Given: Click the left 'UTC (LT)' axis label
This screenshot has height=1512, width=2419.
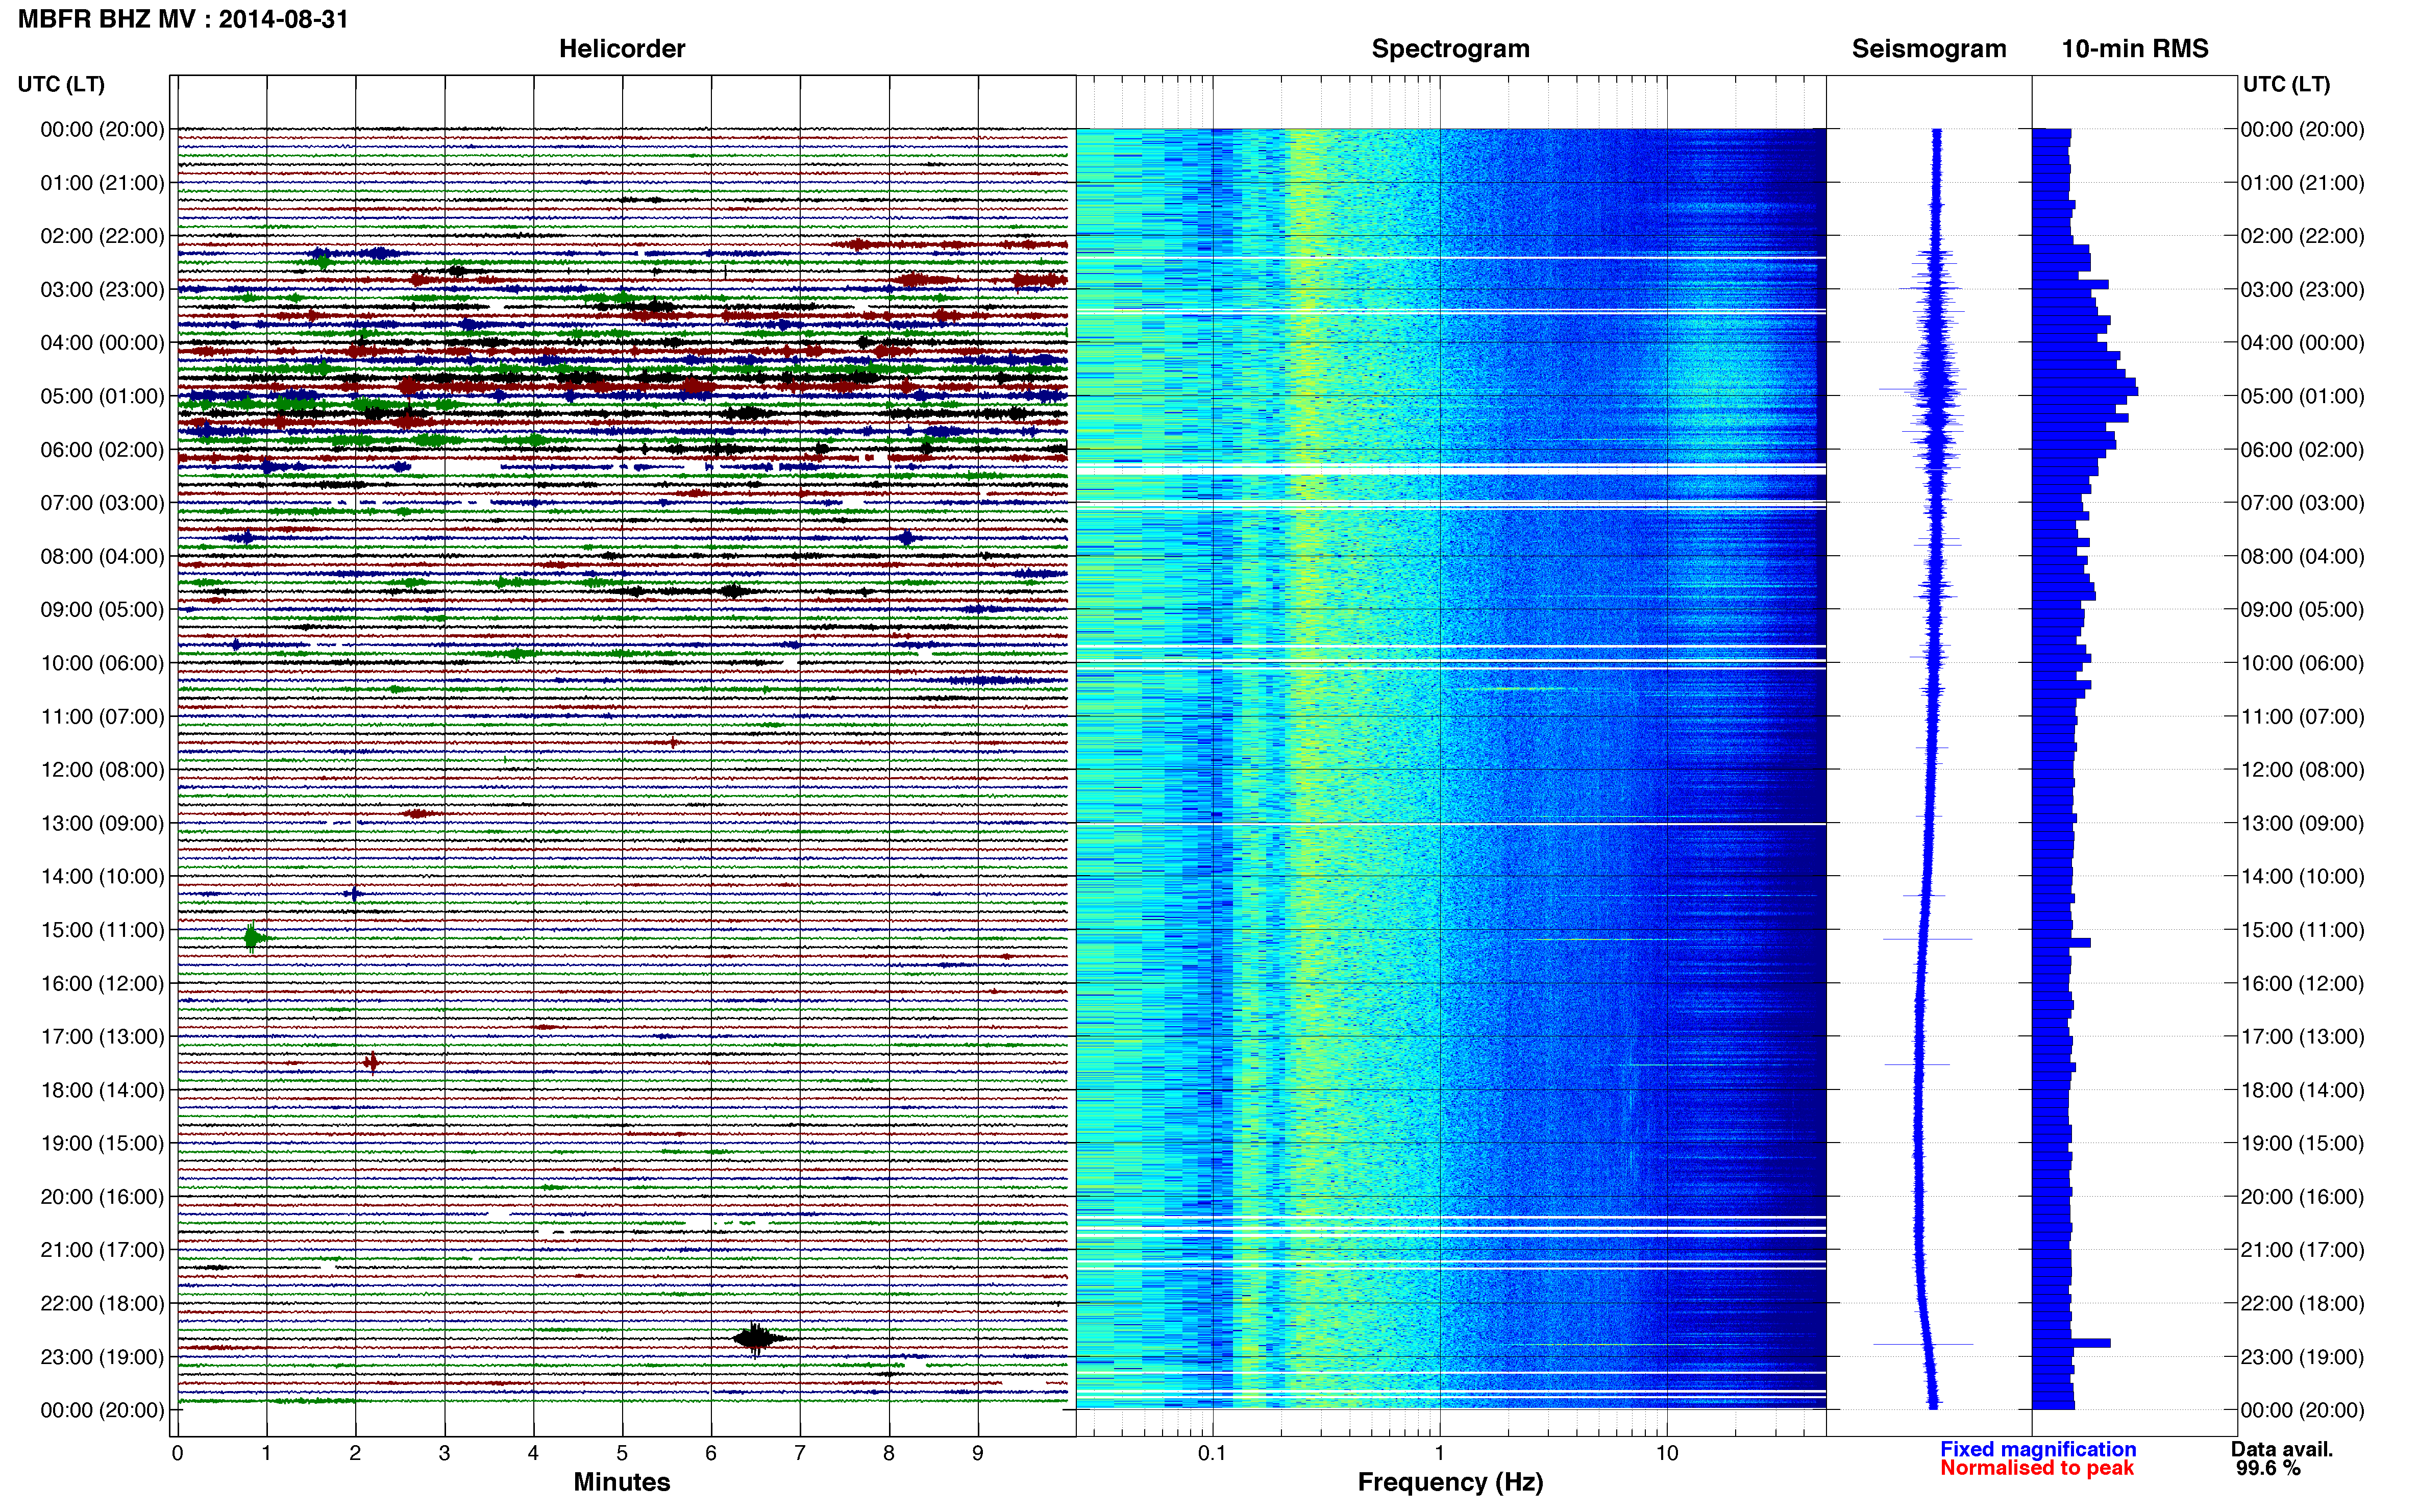Looking at the screenshot, I should click(x=61, y=84).
